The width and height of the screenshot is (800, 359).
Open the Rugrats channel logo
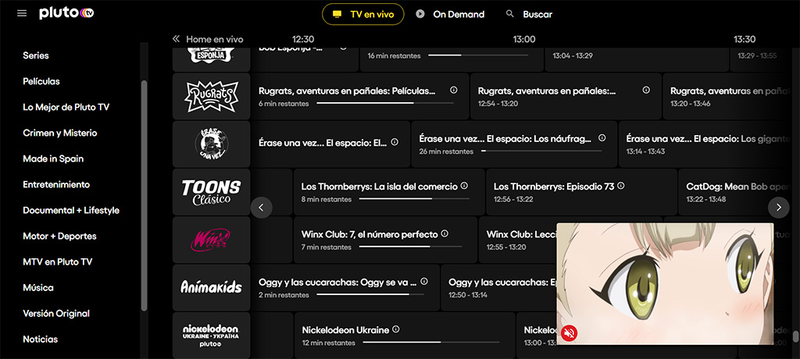pos(211,96)
